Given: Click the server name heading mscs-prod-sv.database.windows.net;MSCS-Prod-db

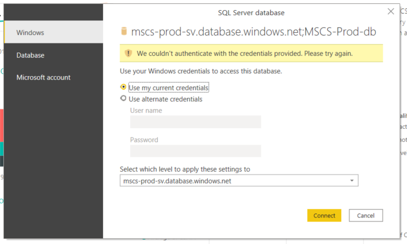Looking at the screenshot, I should pyautogui.click(x=254, y=32).
